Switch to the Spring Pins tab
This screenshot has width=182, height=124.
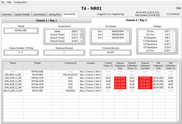[54, 14]
